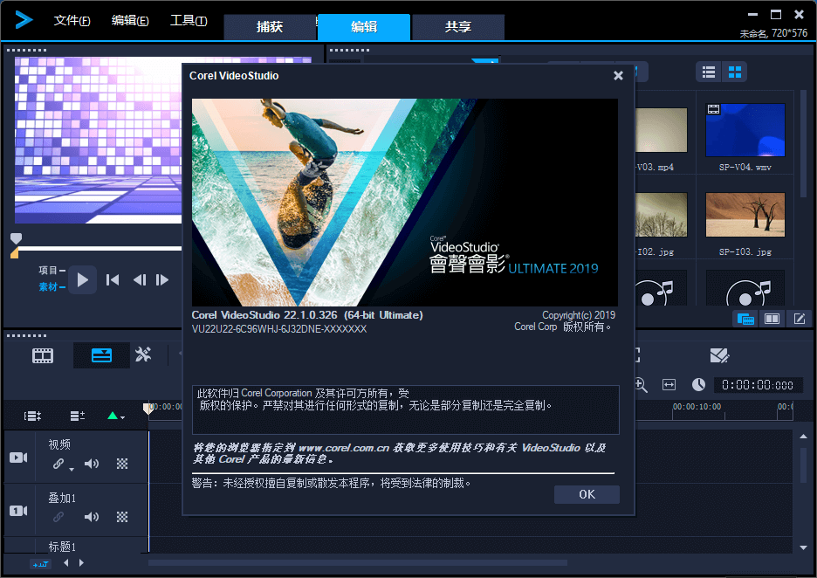The height and width of the screenshot is (578, 817).
Task: Open the ripple editing dropdown arrow
Action: tap(123, 416)
